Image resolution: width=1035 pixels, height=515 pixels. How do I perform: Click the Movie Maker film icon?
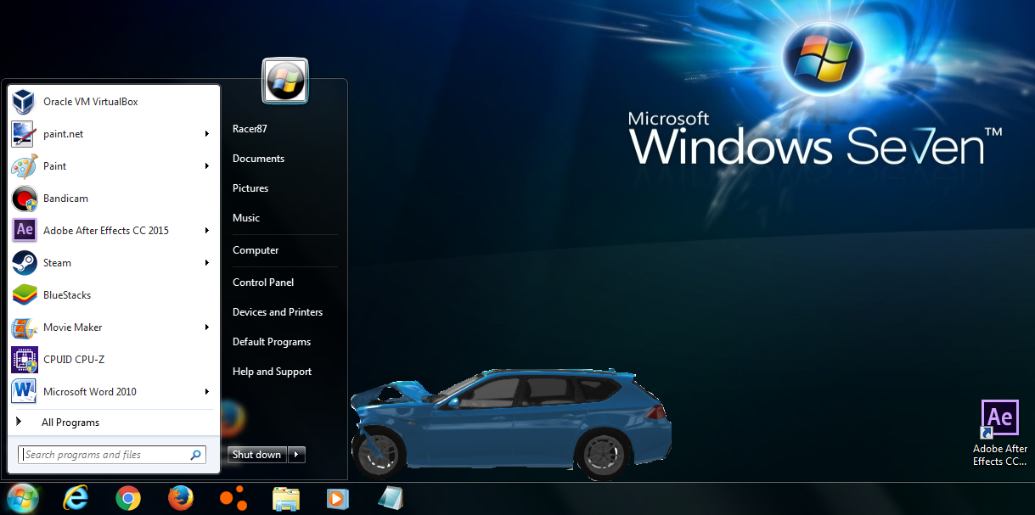coord(25,327)
